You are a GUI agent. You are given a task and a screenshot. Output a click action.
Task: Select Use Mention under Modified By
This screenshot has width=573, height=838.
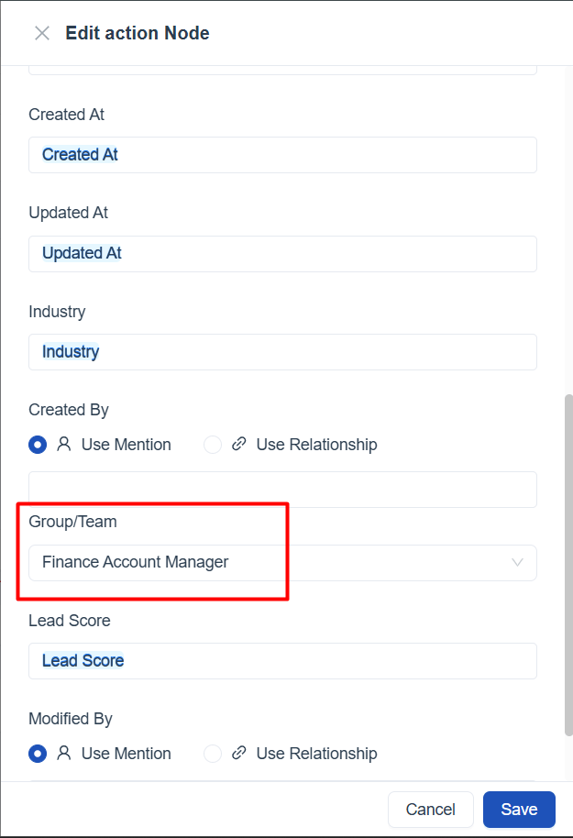(38, 754)
